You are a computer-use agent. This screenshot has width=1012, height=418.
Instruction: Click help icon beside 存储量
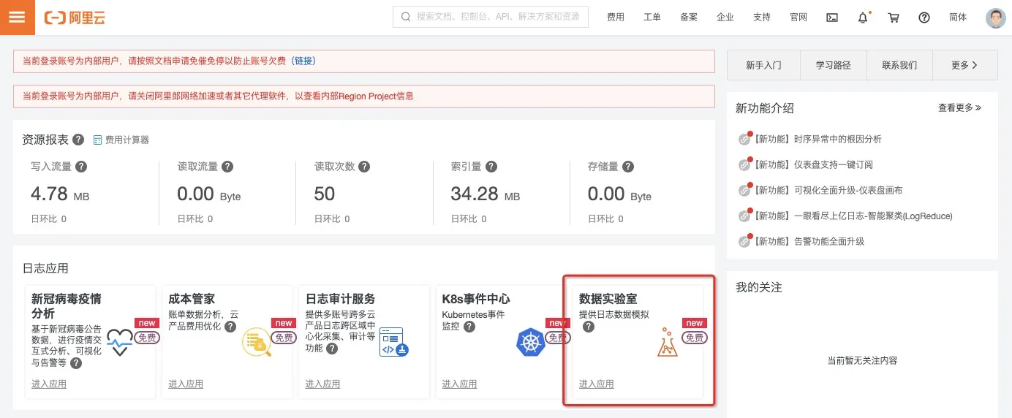pos(628,167)
